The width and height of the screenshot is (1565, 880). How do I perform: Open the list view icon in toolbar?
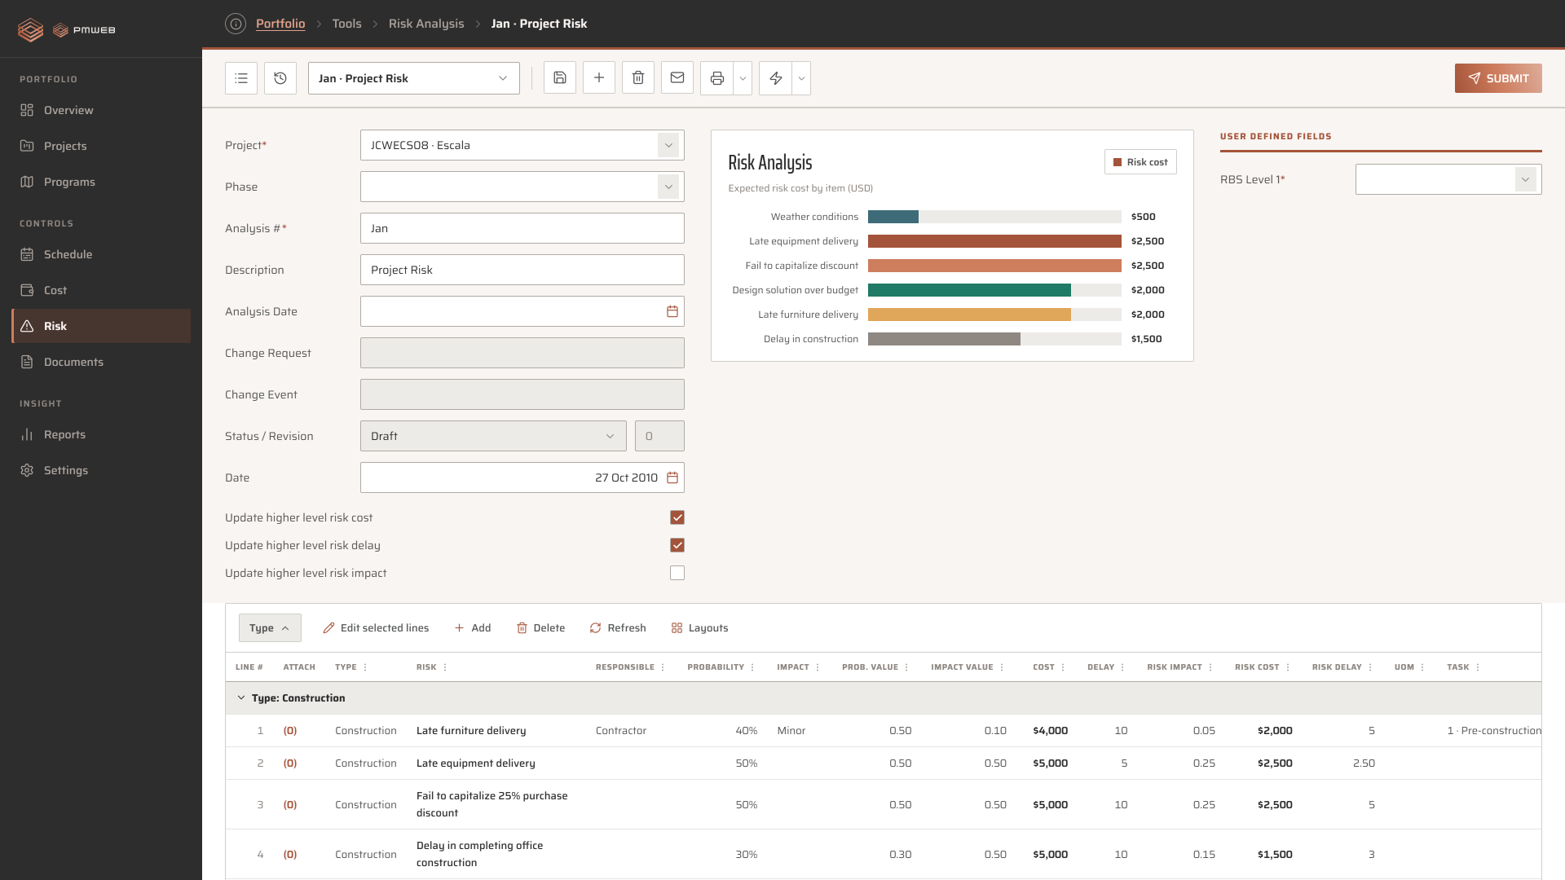tap(241, 78)
